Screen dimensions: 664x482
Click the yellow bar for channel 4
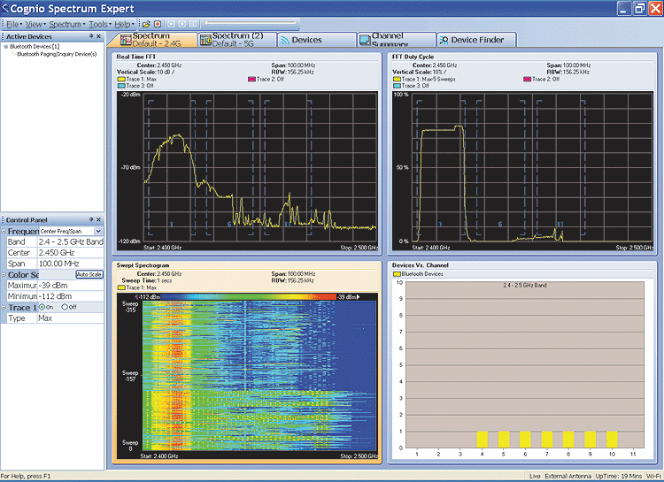[482, 440]
